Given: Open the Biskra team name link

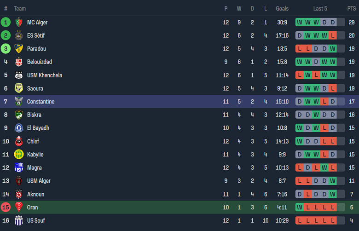Looking at the screenshot, I should 34,115.
